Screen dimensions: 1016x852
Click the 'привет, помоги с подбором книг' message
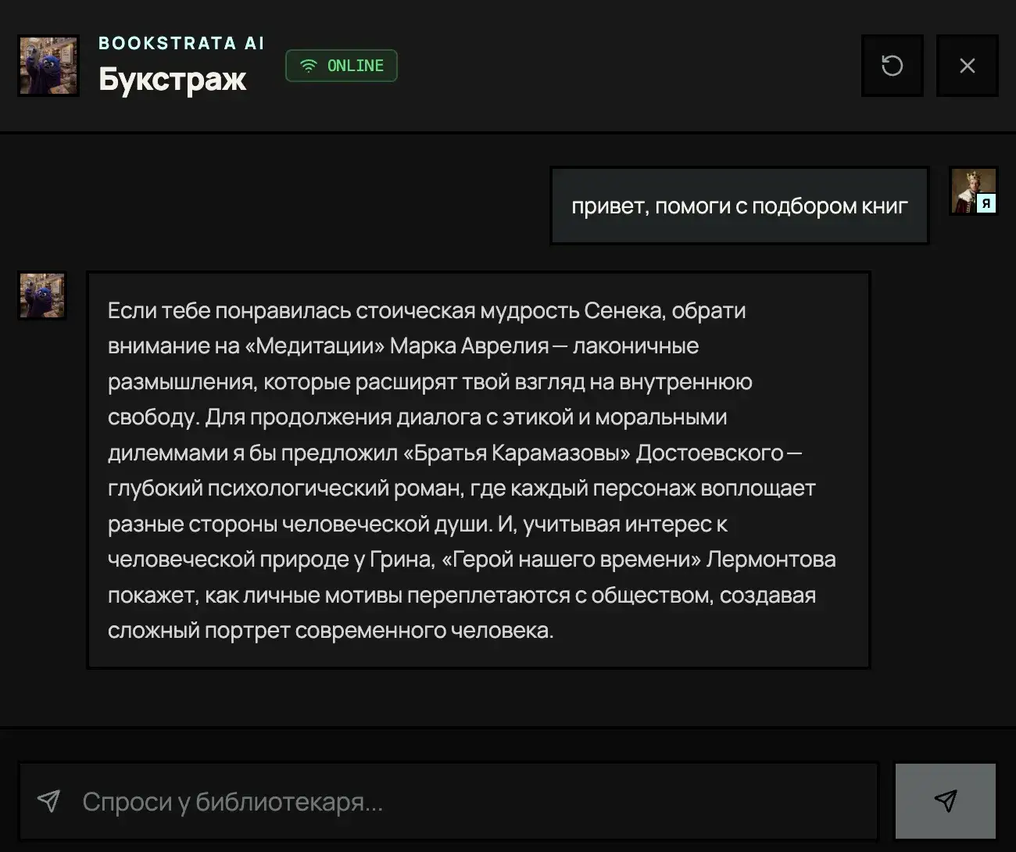point(739,206)
